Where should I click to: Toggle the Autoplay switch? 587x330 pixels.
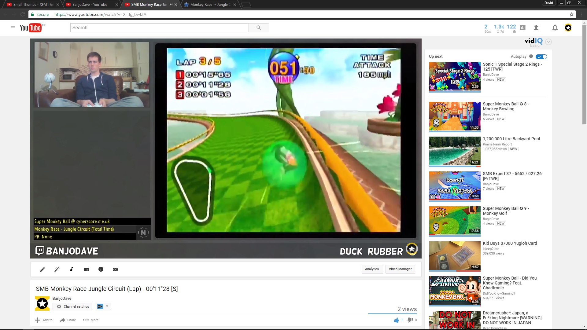541,57
